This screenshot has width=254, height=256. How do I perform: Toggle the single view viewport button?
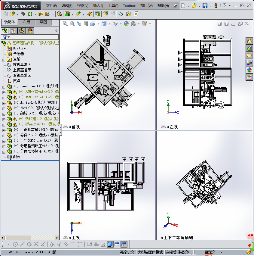[x=110, y=245]
